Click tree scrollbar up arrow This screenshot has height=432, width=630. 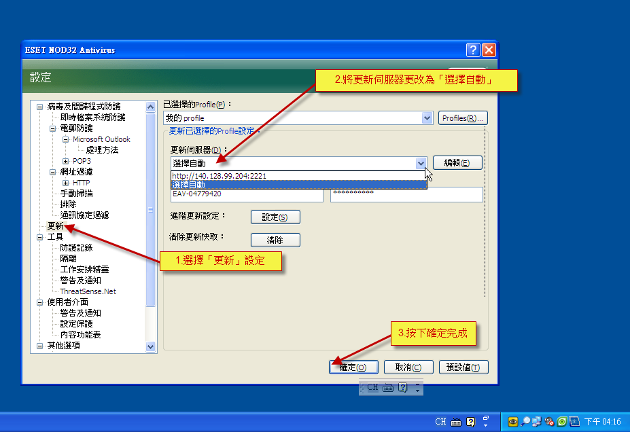click(151, 107)
